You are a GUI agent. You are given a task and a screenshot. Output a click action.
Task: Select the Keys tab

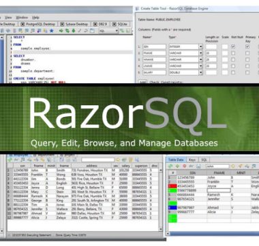point(192,160)
